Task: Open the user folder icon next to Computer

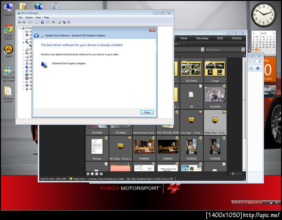Action: click(x=23, y=6)
